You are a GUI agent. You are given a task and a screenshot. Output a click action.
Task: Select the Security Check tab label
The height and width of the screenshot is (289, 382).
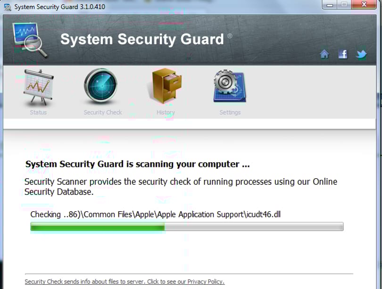point(103,113)
